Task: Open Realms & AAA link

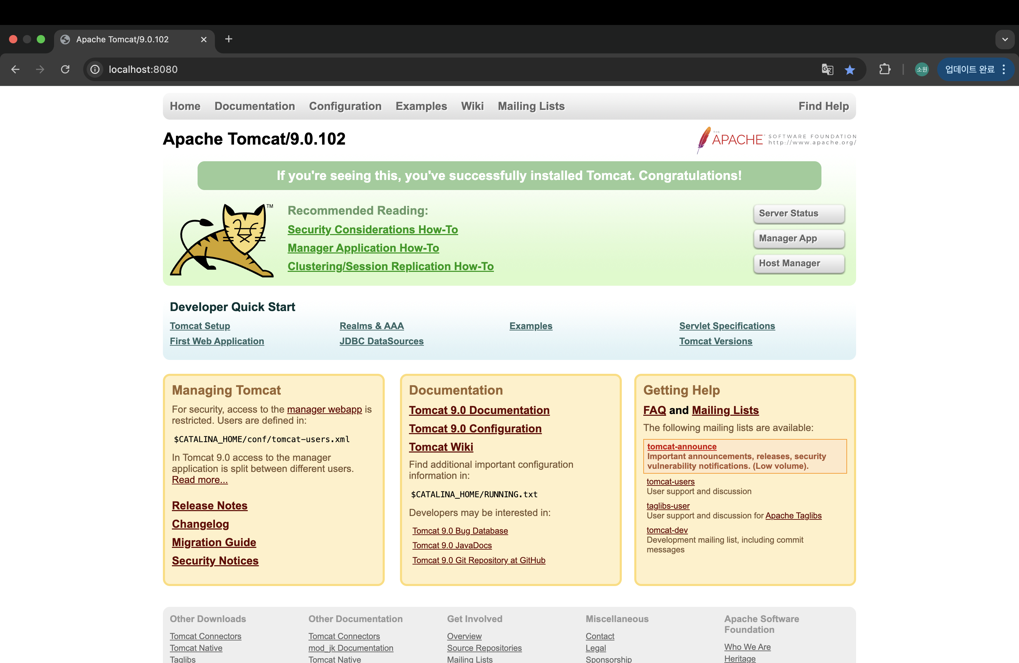Action: pyautogui.click(x=372, y=326)
